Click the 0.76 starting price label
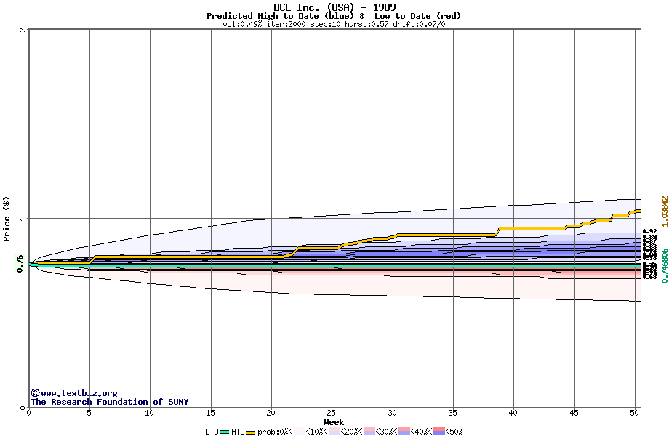Screen dimensions: 669x436 coord(20,263)
